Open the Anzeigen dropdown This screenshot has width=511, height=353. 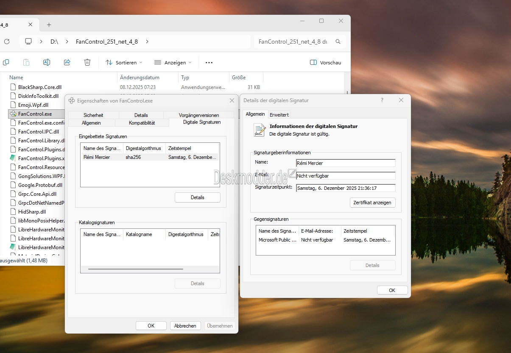173,62
